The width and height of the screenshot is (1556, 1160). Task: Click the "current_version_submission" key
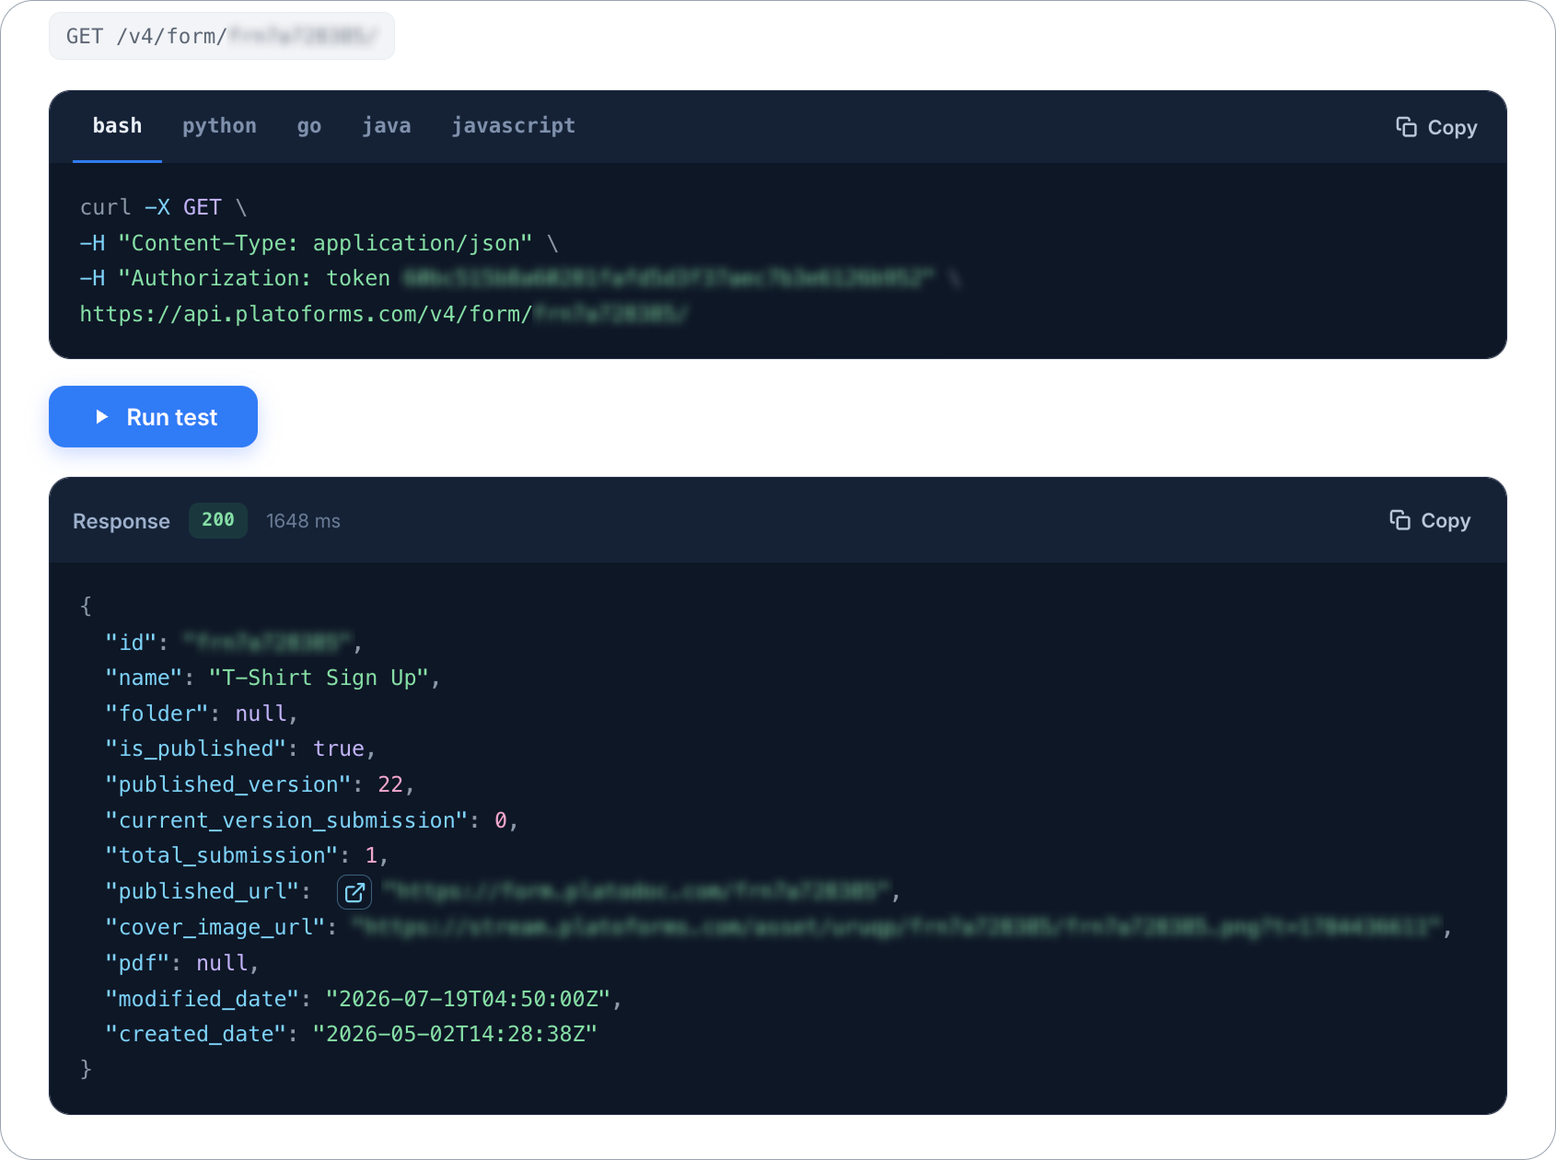[x=287, y=821]
